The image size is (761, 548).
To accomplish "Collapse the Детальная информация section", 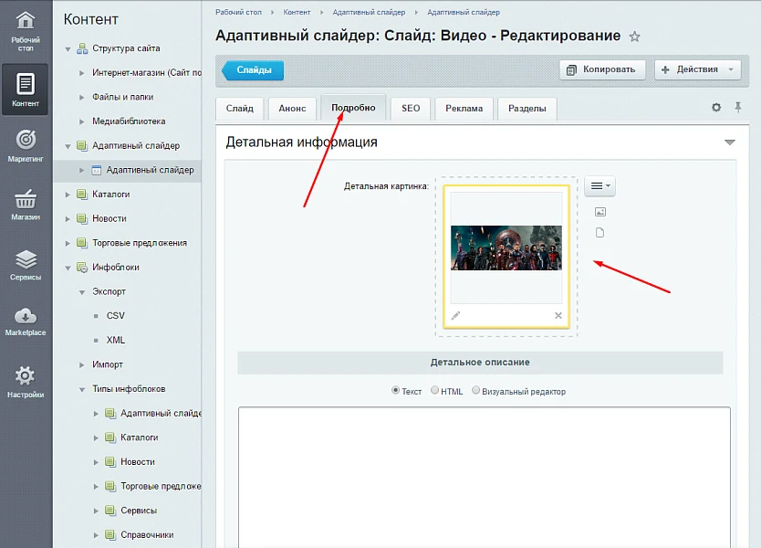I will pos(729,142).
